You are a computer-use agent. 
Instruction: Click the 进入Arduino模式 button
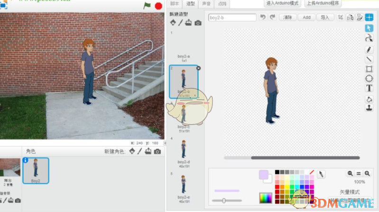pos(282,3)
